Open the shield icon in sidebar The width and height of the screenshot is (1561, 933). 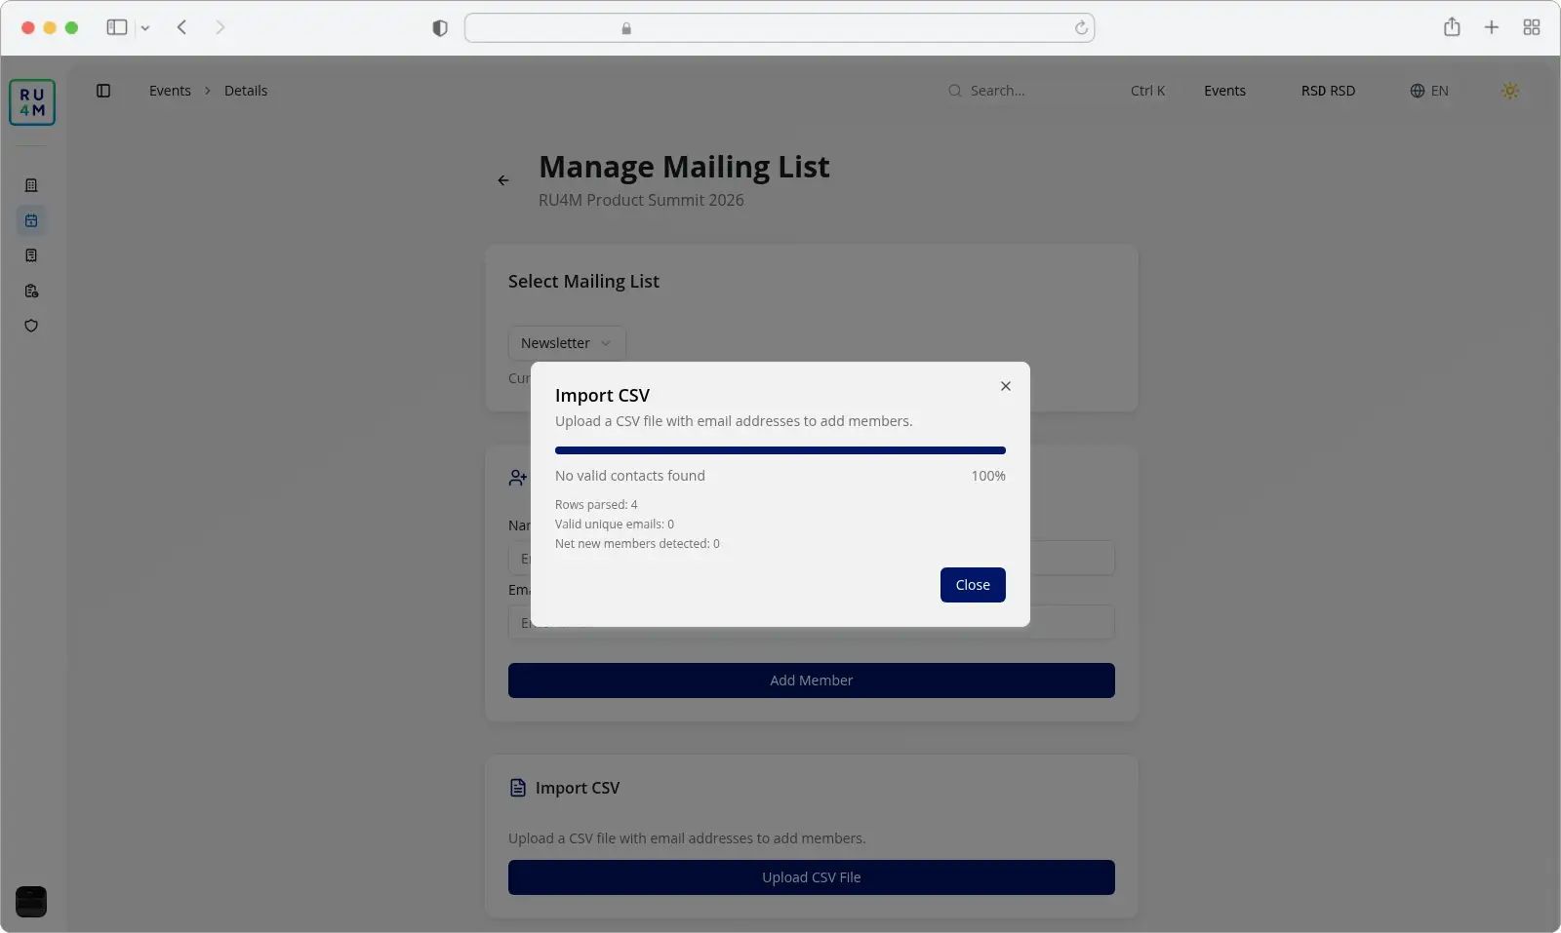pos(31,326)
